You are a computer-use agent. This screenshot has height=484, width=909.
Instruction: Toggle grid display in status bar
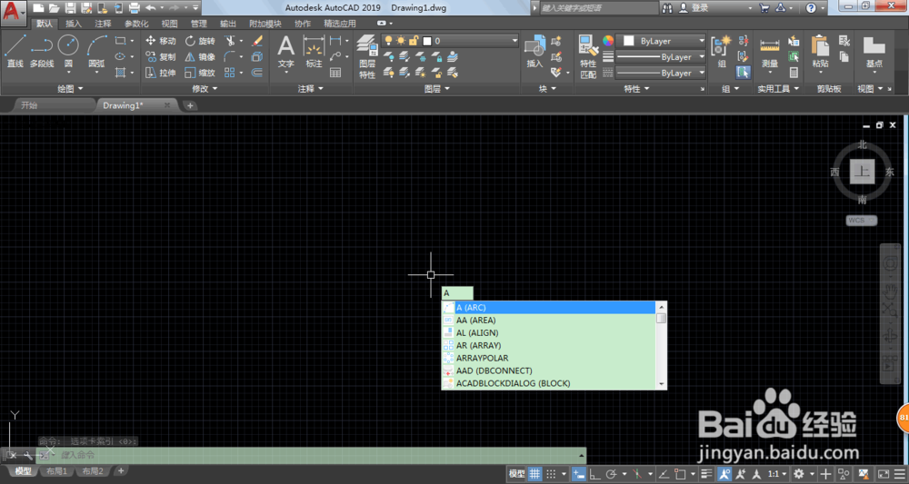534,474
